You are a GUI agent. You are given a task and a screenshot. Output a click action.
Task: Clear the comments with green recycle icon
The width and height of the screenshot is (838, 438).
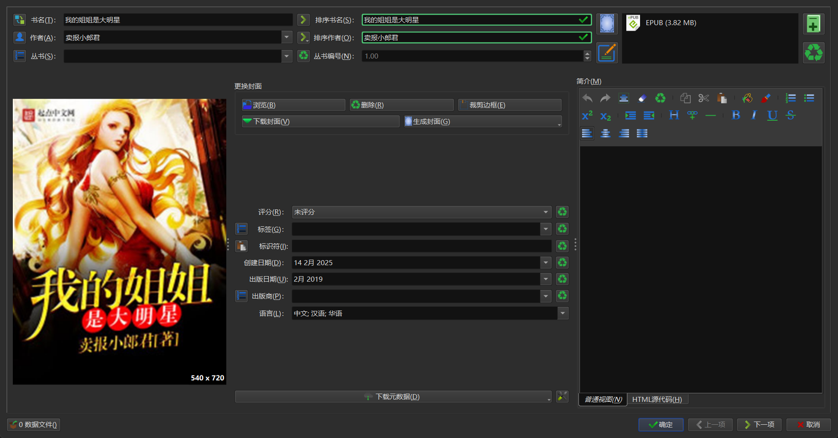(x=660, y=98)
